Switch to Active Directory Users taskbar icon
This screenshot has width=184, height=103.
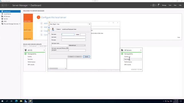(30, 101)
